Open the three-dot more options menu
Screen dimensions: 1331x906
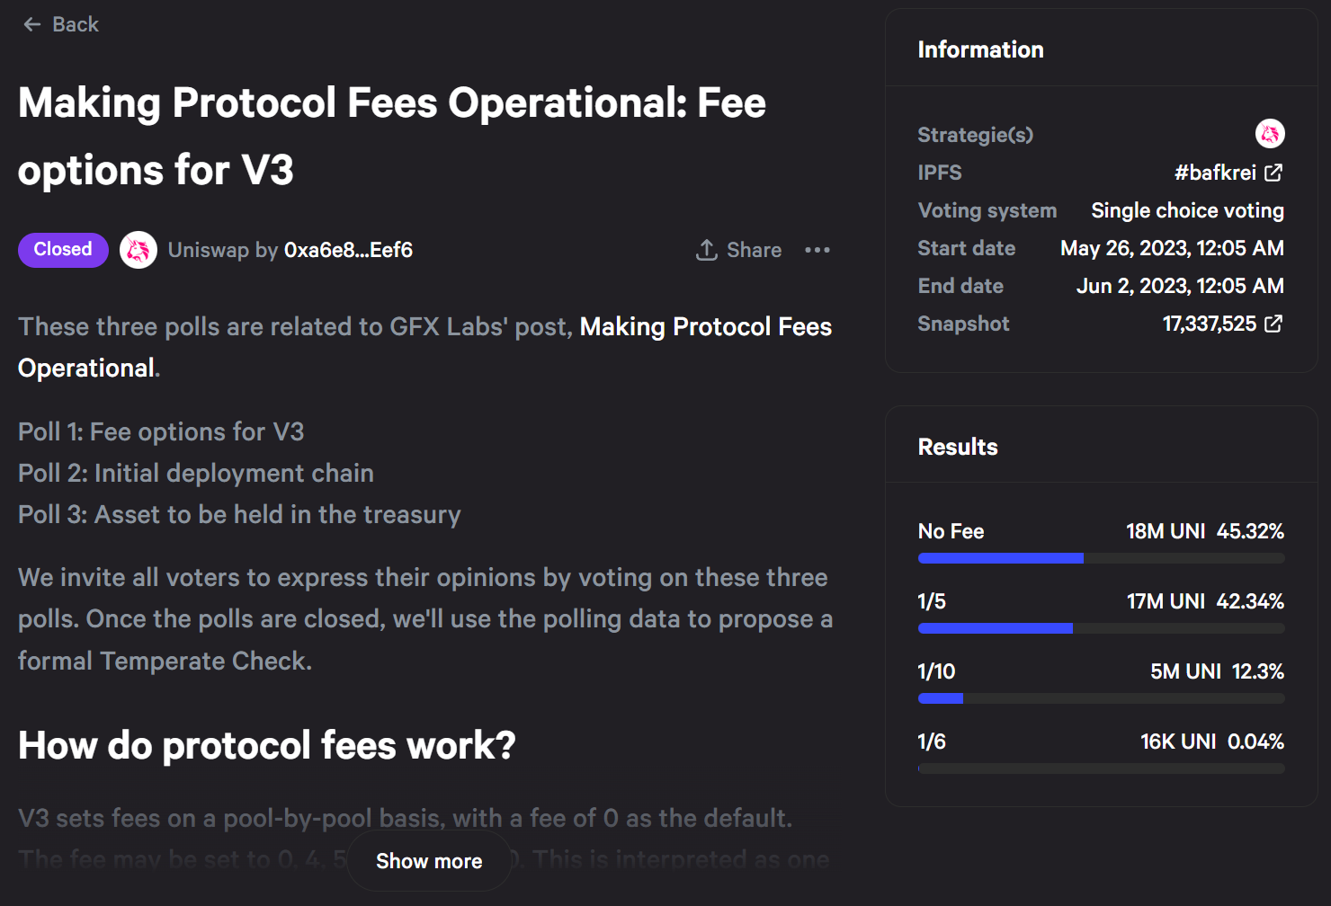pyautogui.click(x=817, y=250)
